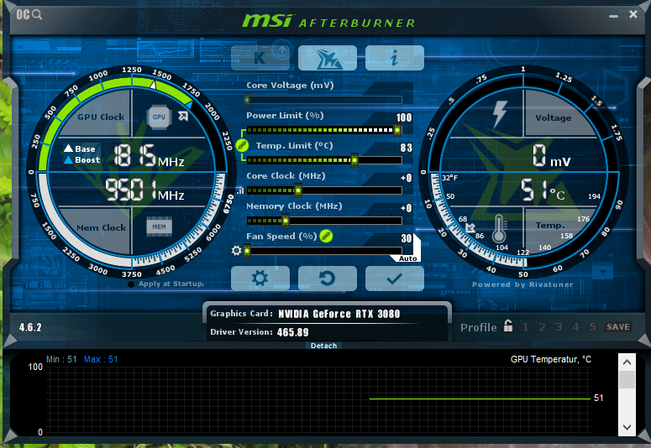This screenshot has width=651, height=448.
Task: Click the Core Clock +0 value
Action: (406, 179)
